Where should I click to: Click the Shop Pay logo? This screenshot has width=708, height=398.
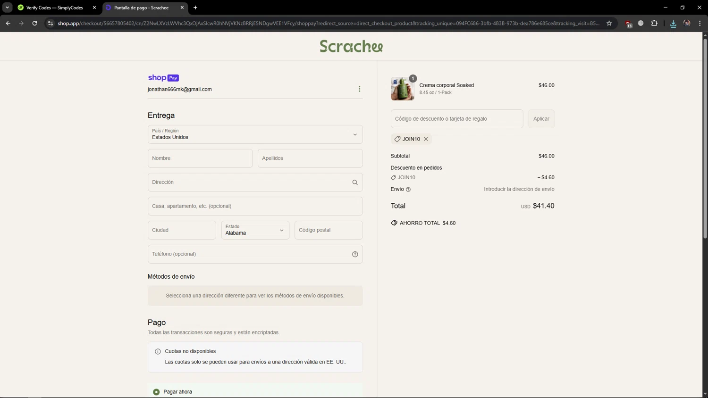tap(163, 78)
